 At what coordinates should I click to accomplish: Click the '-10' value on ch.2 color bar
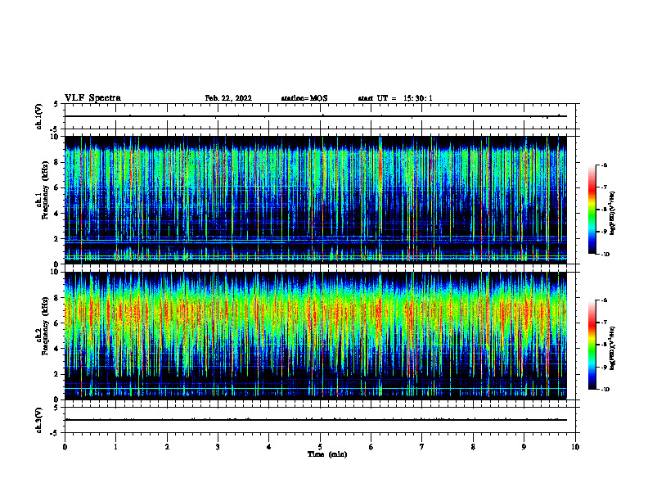tap(605, 390)
